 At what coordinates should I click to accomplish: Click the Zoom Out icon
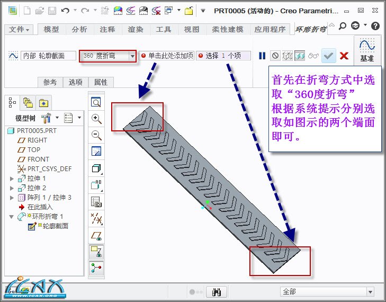96,135
